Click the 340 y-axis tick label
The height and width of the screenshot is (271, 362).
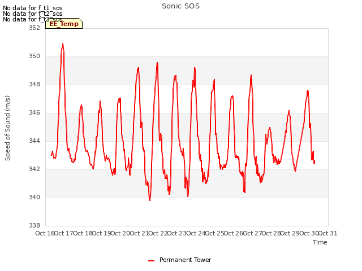[x=34, y=197]
